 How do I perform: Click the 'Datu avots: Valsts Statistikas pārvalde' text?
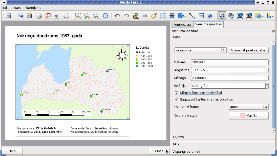(95, 128)
